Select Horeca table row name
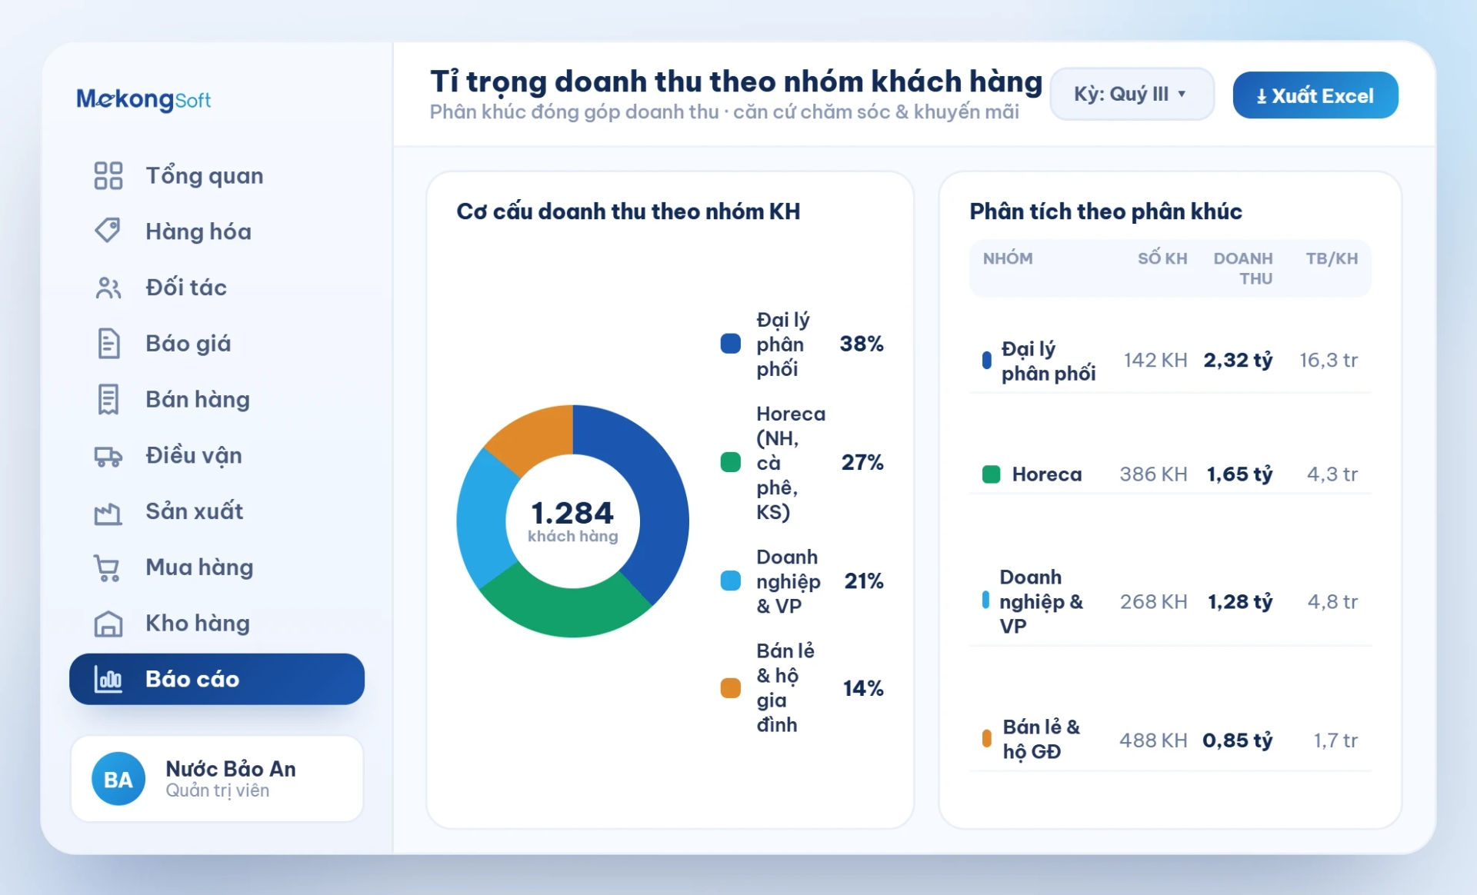The height and width of the screenshot is (895, 1477). 1047,474
